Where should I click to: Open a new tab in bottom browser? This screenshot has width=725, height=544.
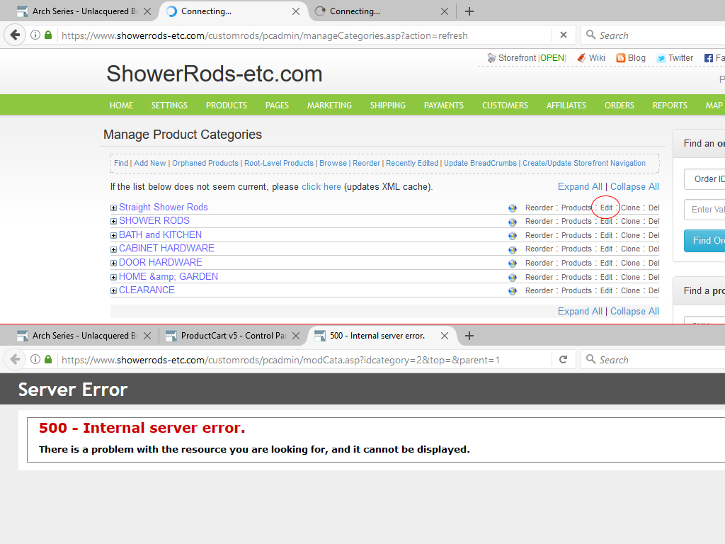pyautogui.click(x=469, y=335)
